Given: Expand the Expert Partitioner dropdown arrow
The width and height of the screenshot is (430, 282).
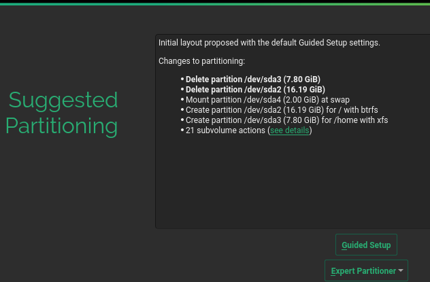Looking at the screenshot, I should [401, 270].
